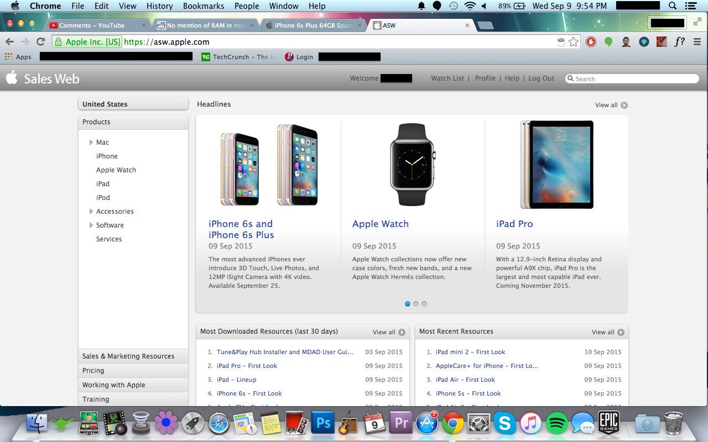Click the f? font identifier extension
The width and height of the screenshot is (708, 442).
pyautogui.click(x=679, y=41)
